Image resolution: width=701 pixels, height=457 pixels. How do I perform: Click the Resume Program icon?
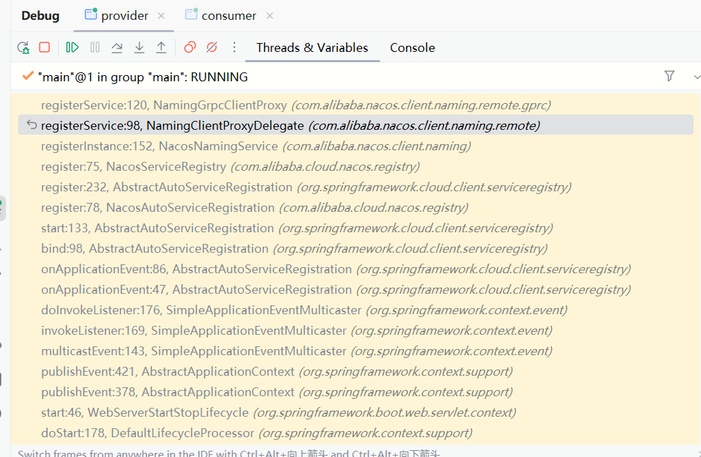tap(72, 47)
